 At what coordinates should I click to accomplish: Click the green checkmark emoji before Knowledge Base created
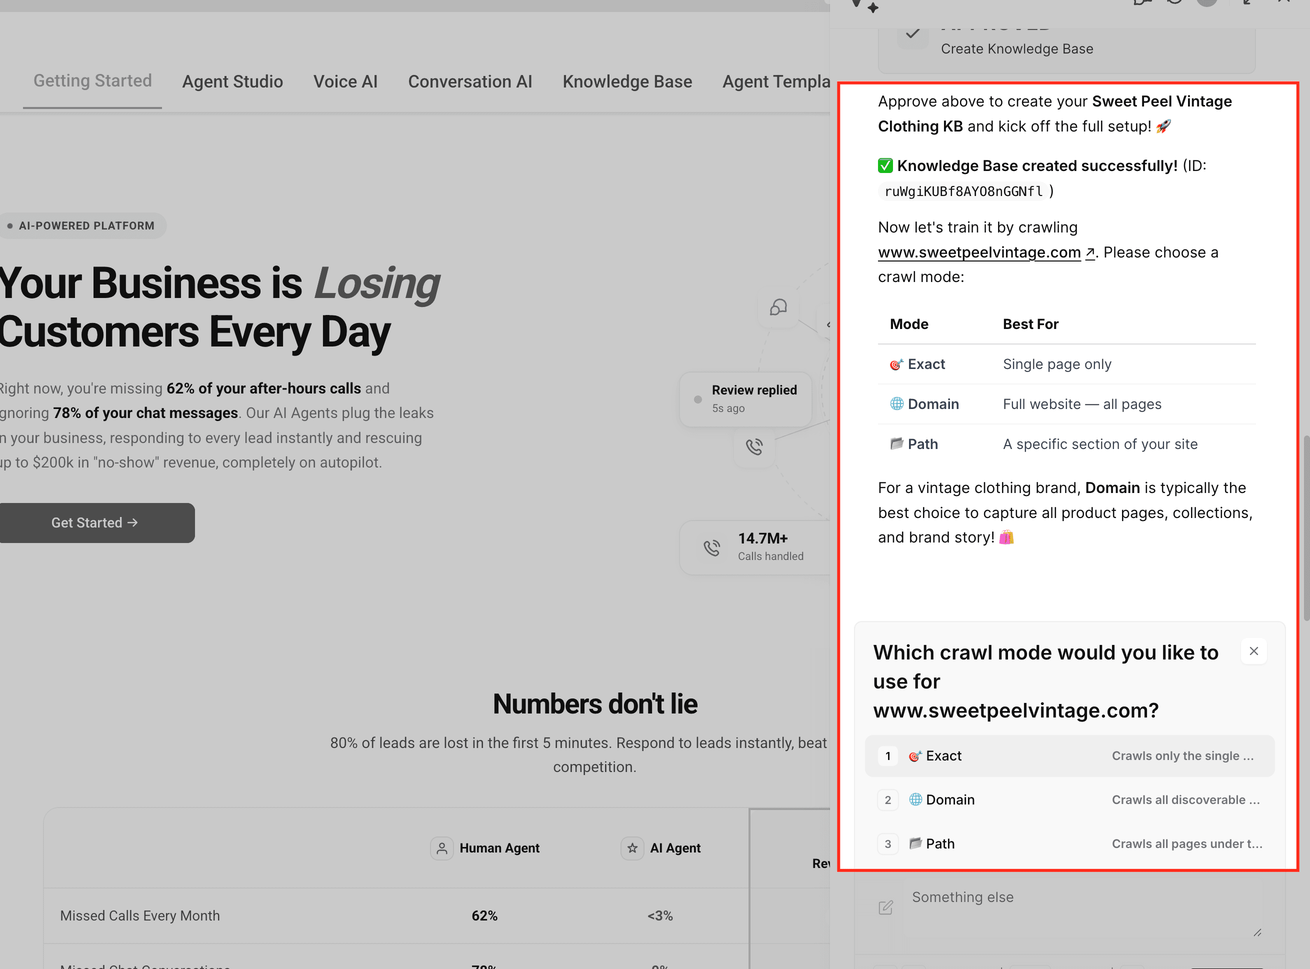(885, 166)
